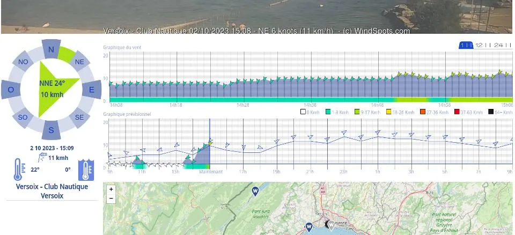The image size is (515, 235).
Task: Click the '10 kmh' reading inside the compass
Action: (52, 95)
